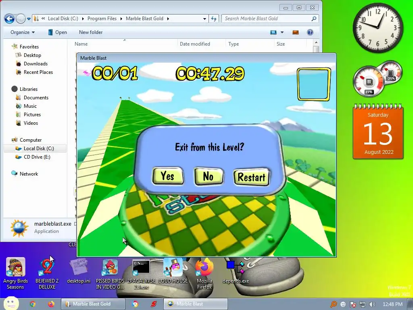Open Explorer help button
Viewport: 413px width, 310px height.
pyautogui.click(x=310, y=32)
